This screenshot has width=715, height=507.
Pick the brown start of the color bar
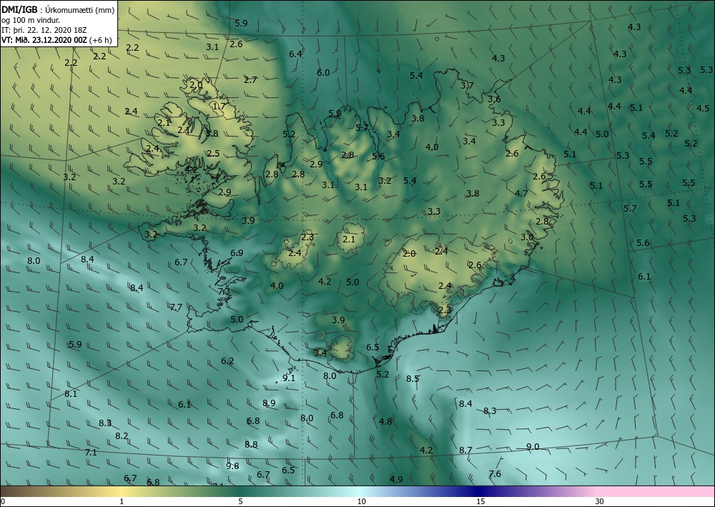pyautogui.click(x=14, y=491)
